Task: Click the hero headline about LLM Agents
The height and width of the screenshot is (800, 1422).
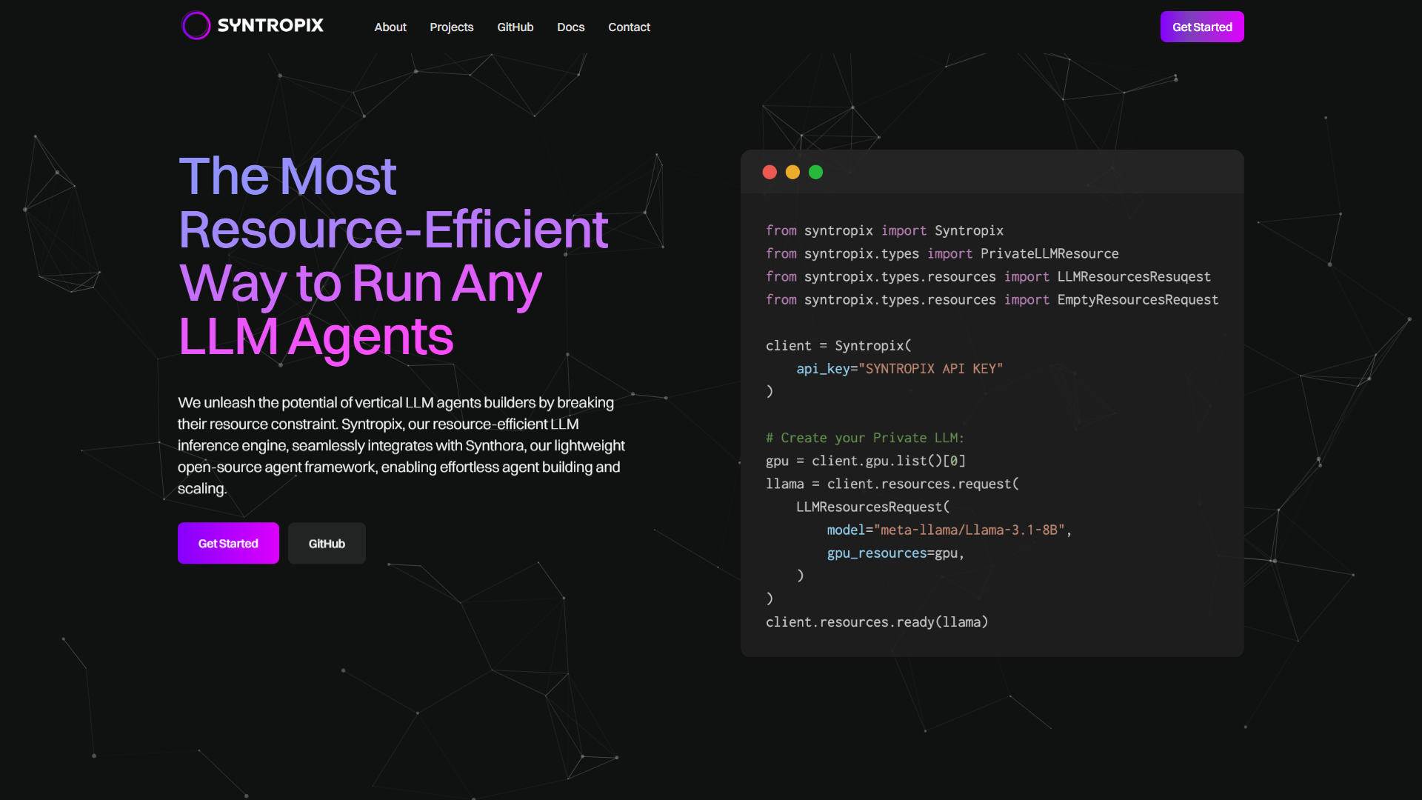Action: pos(393,256)
